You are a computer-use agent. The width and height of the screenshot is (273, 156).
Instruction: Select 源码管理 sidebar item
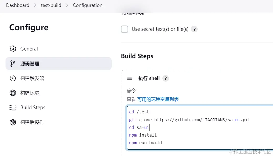coord(59,64)
